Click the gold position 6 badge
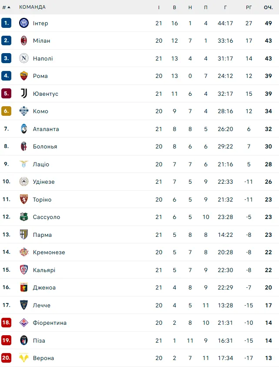This screenshot has height=367, width=279. (x=6, y=111)
